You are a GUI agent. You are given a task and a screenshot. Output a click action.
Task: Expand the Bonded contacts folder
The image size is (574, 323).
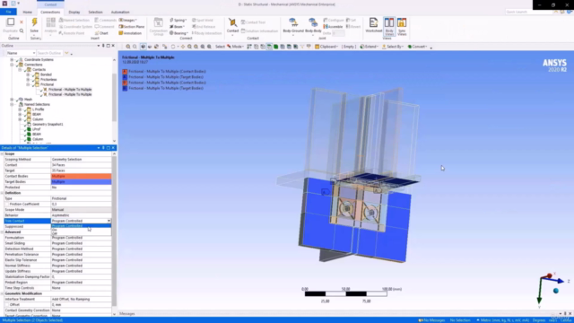tap(28, 74)
